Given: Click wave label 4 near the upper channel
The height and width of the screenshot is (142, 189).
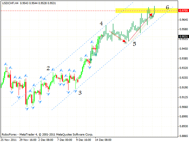Looking at the screenshot, I should 101,23.
